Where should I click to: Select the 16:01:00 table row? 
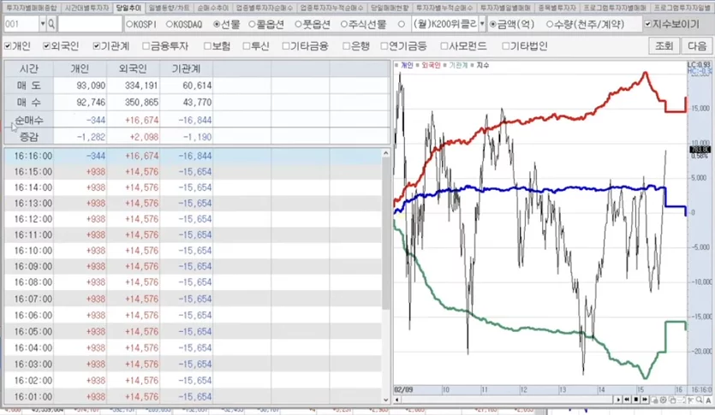193,397
